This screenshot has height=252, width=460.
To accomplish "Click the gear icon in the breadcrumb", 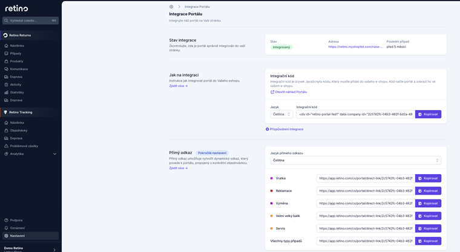I will (171, 7).
